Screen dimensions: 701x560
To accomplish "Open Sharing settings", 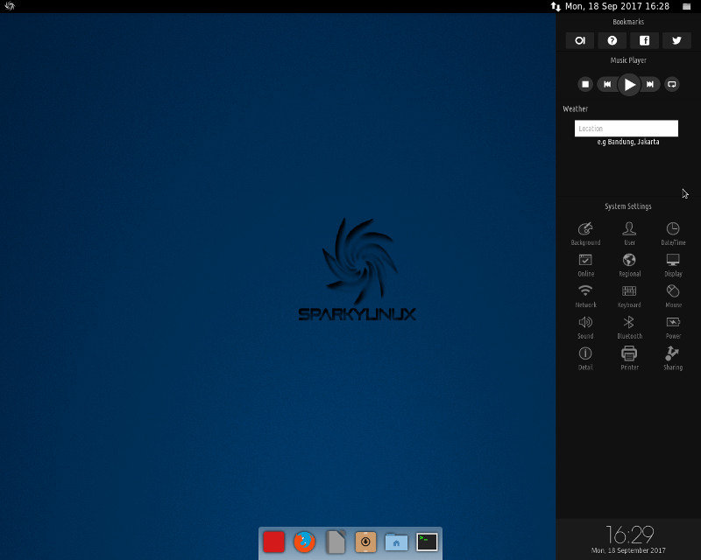I will [673, 359].
